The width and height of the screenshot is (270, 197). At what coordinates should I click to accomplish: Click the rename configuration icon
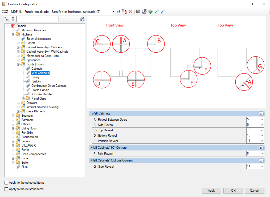coord(118,11)
